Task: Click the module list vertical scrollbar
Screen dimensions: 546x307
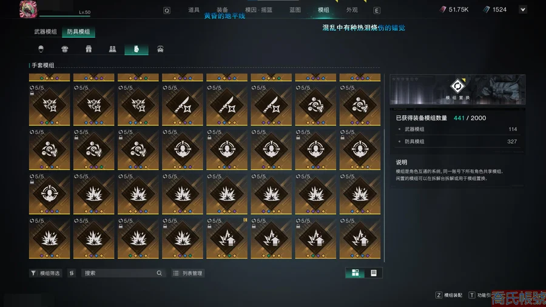Action: [384, 195]
